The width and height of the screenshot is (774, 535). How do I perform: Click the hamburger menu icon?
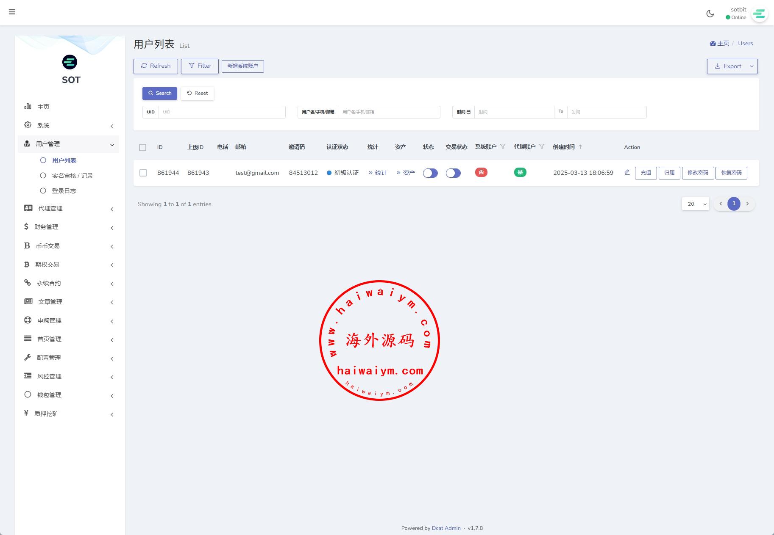click(12, 12)
